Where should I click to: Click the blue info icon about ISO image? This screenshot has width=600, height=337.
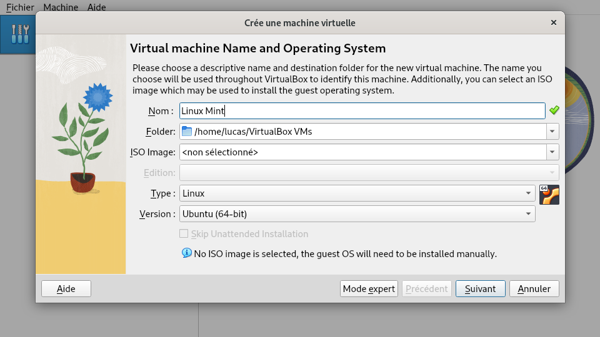[186, 253]
